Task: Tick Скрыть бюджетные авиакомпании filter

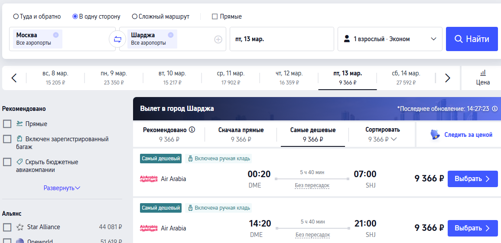Action: [x=7, y=162]
